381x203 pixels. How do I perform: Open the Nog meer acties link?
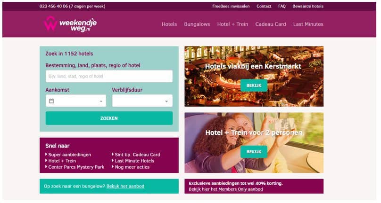132,167
